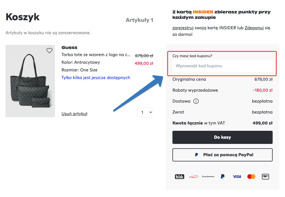Screen dimensions: 285x197
Task: Click the Przelewy24 payment logo
Action: [194, 177]
